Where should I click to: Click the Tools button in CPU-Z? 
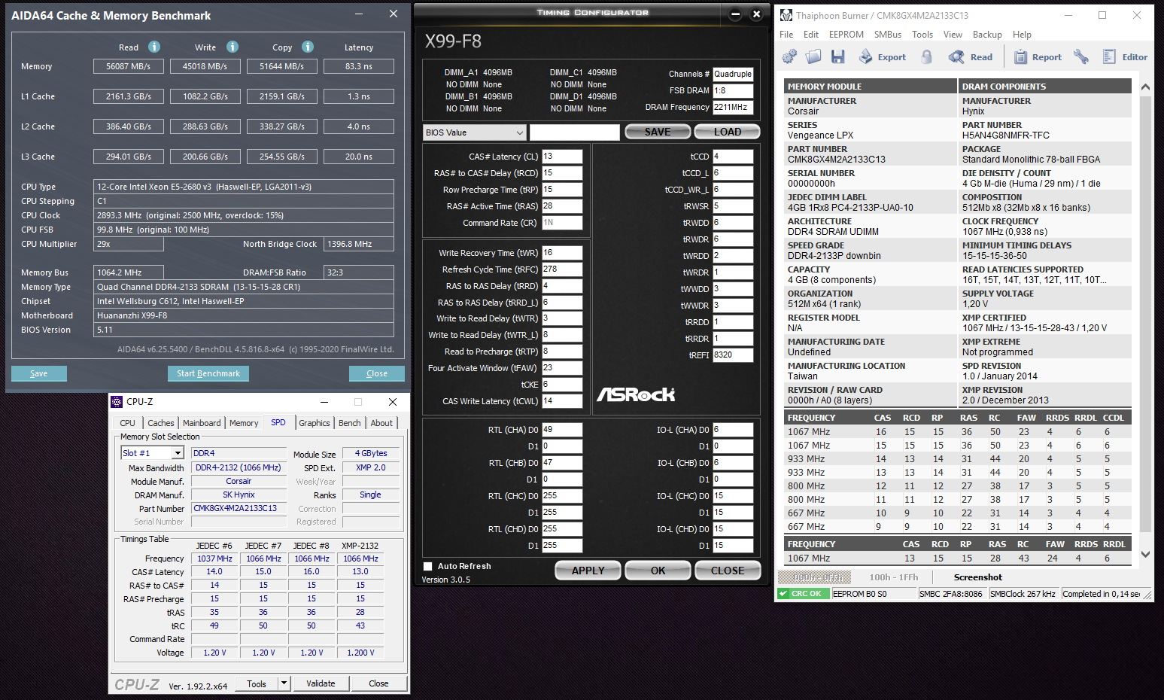(257, 683)
